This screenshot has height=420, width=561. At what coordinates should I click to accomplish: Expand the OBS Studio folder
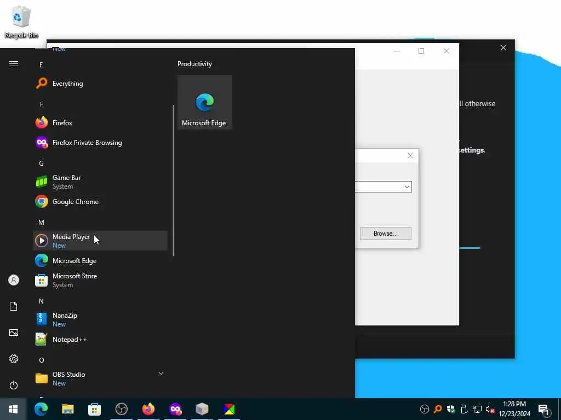pos(100,378)
